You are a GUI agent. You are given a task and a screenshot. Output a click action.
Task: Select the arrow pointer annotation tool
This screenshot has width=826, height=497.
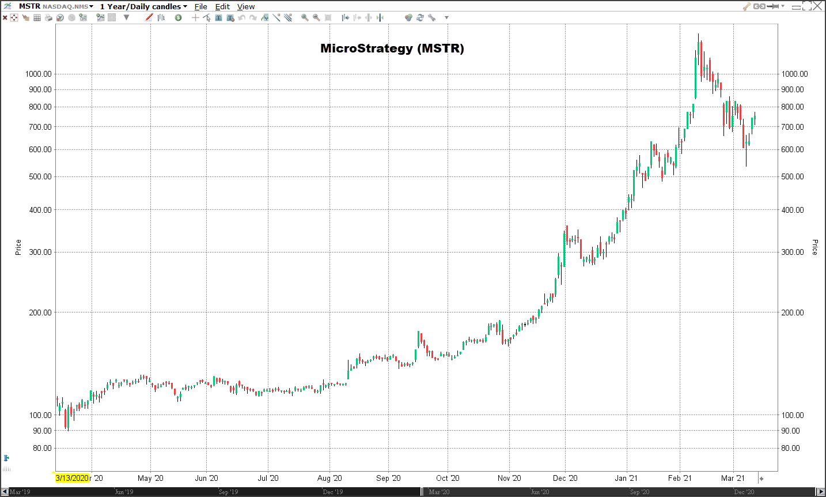click(207, 17)
